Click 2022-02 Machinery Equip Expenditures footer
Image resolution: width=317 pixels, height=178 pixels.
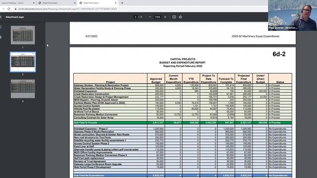click(x=256, y=36)
